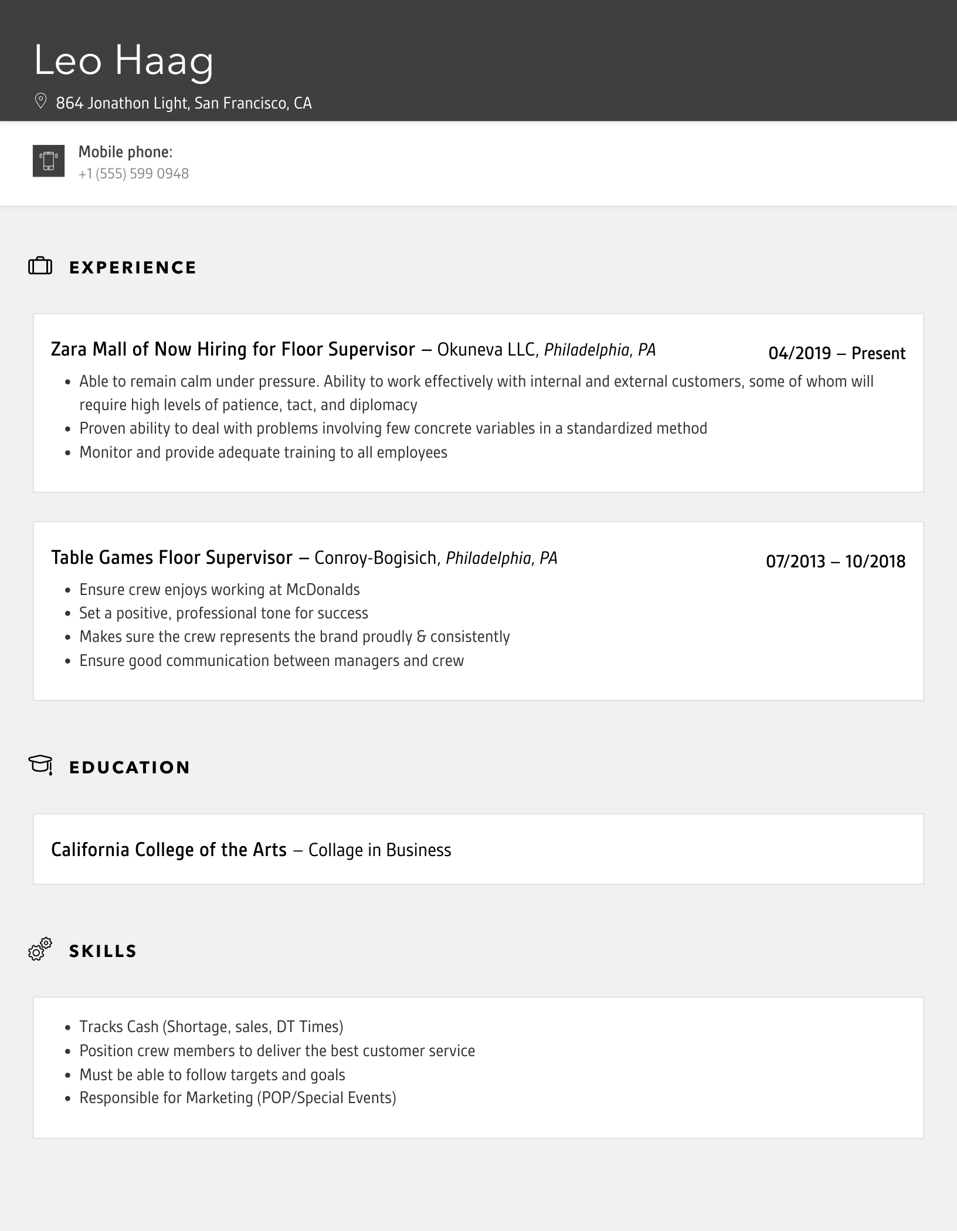The width and height of the screenshot is (957, 1231).
Task: Click the phone number +1 (555) 599 0948
Action: [134, 174]
